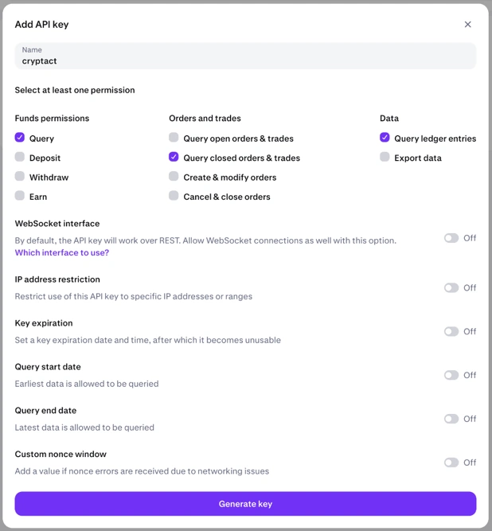
Task: Click the Generate key button
Action: click(245, 504)
